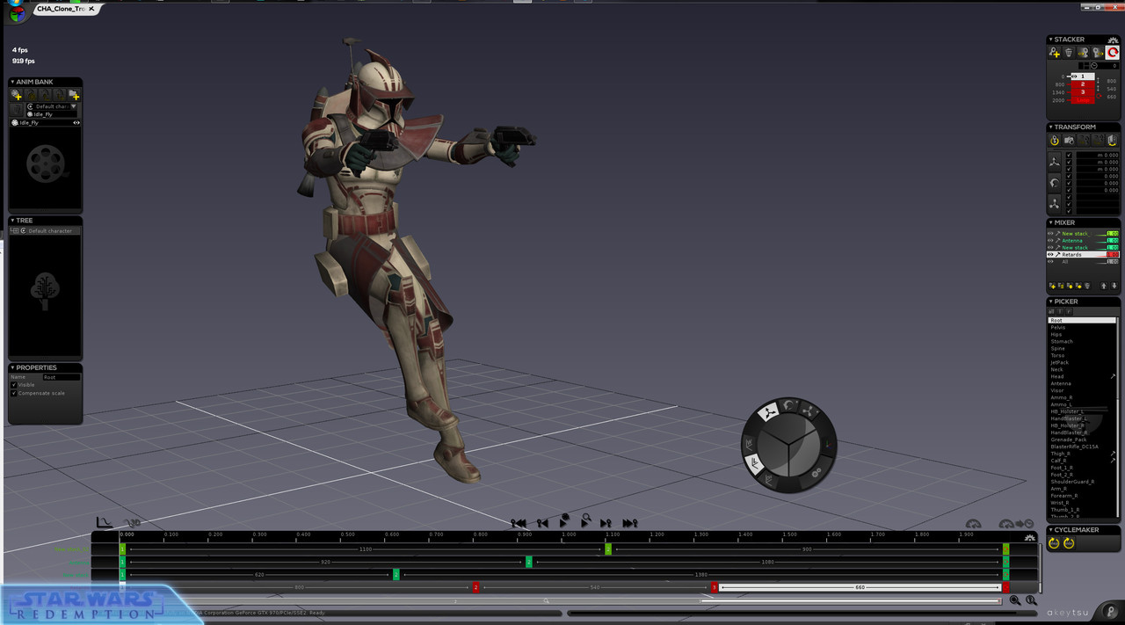Select Root in the Picker list
This screenshot has height=625, width=1125.
click(1082, 321)
